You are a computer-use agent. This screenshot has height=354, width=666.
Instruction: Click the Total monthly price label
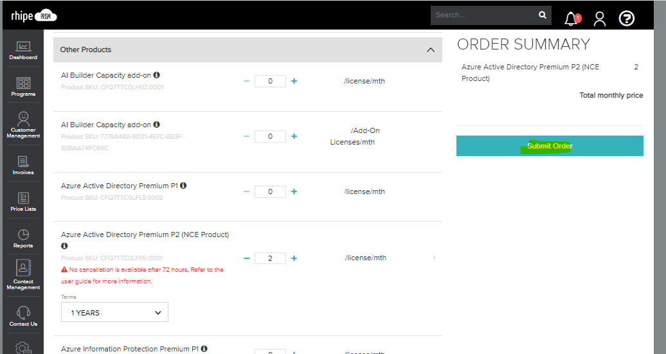(611, 95)
